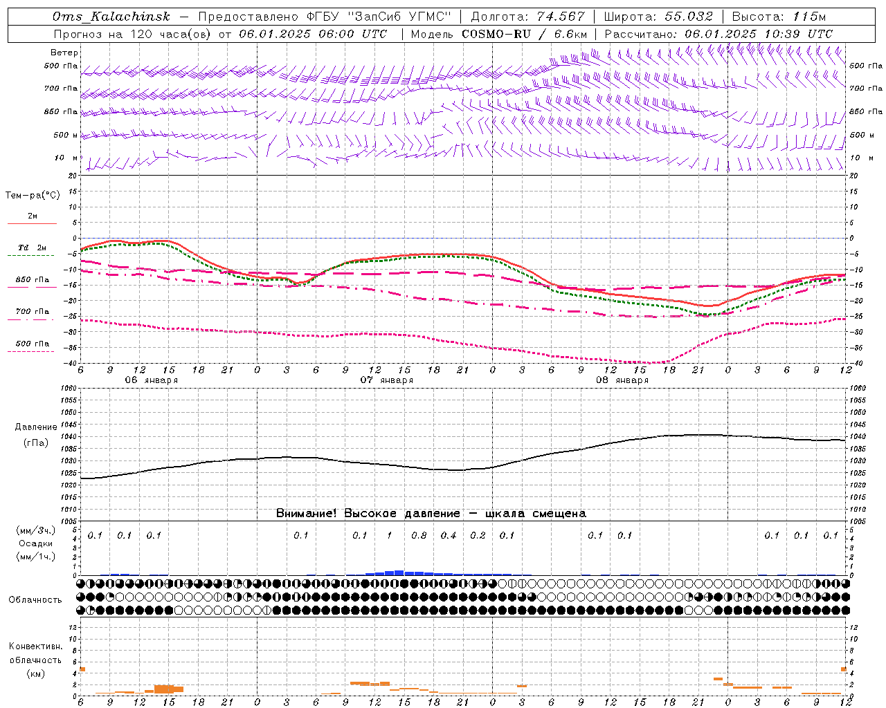Click the 500 гПа legend in temperature panel
886x708 pixels.
tap(32, 344)
